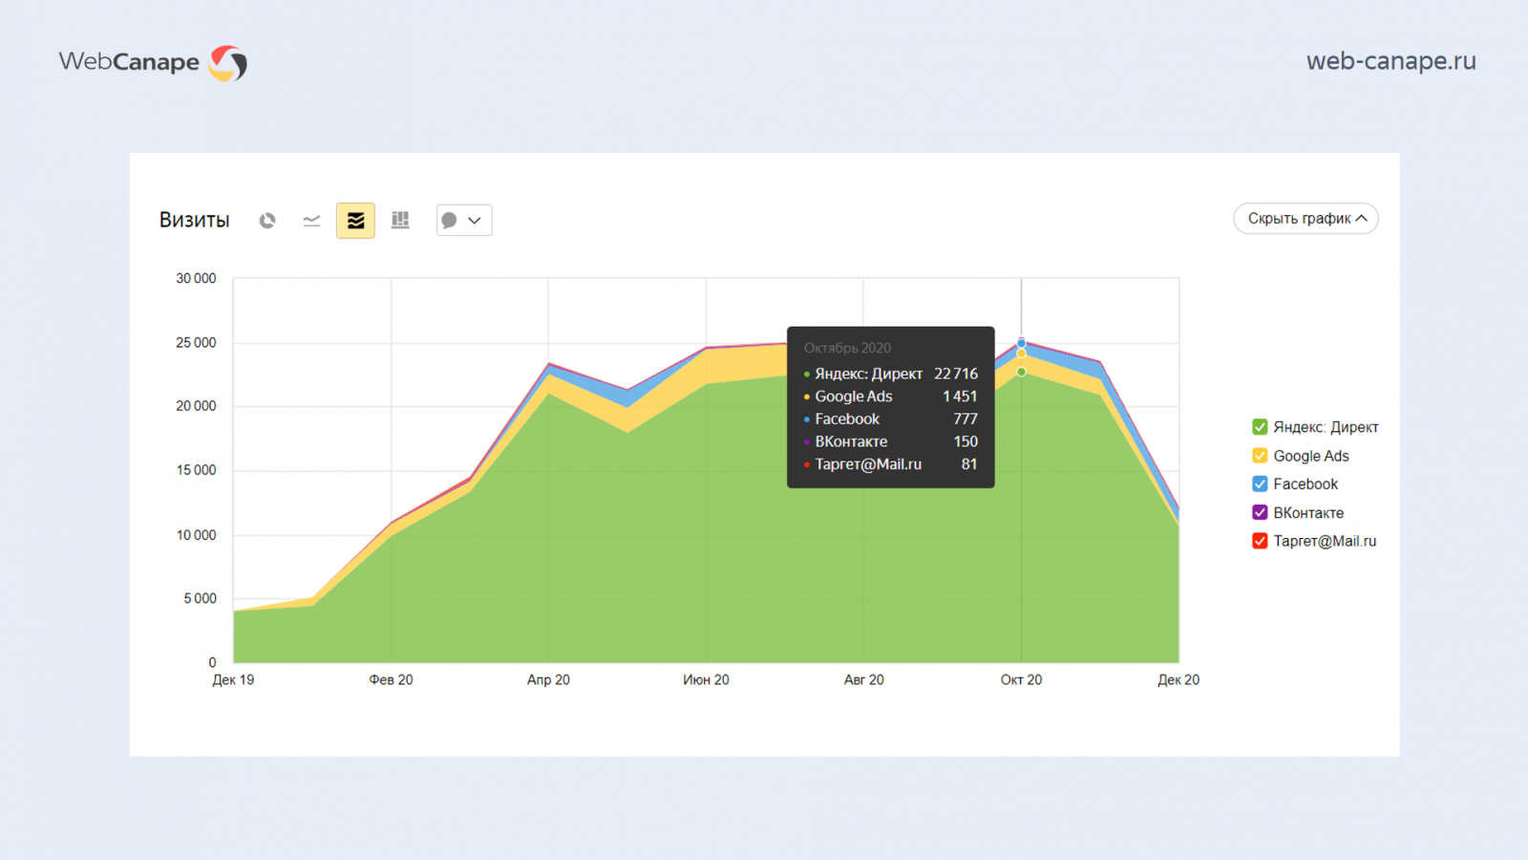Click the Окт 20 x-axis label
The width and height of the screenshot is (1528, 860).
[1021, 680]
